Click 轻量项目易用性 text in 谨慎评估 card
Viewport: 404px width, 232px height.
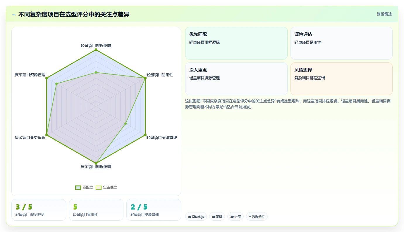click(x=308, y=42)
